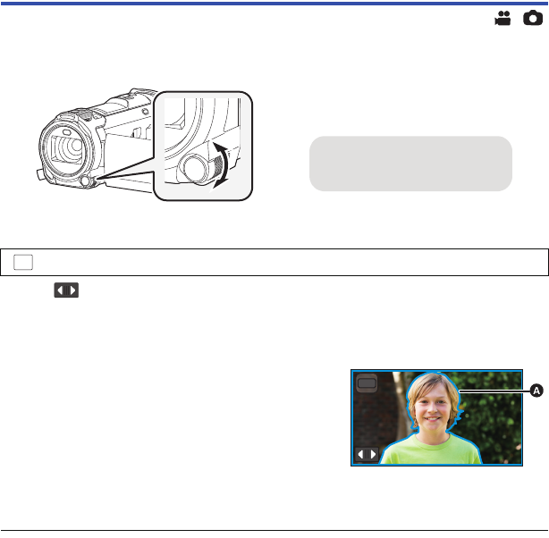549x538 pixels.
Task: Click the curved double-headed arrow in the inset
Action: pos(221,165)
